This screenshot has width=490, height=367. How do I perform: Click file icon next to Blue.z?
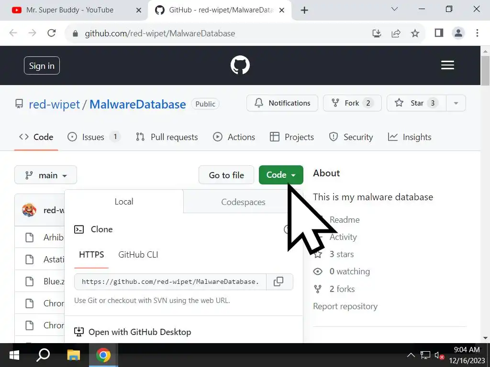29,281
